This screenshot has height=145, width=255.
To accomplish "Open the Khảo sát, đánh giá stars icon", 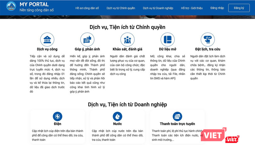I will [127, 40].
